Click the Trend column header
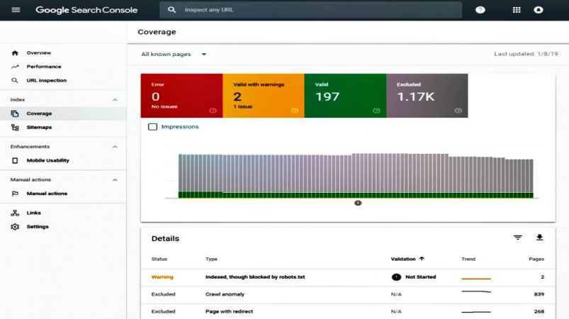This screenshot has width=569, height=319. tap(468, 259)
